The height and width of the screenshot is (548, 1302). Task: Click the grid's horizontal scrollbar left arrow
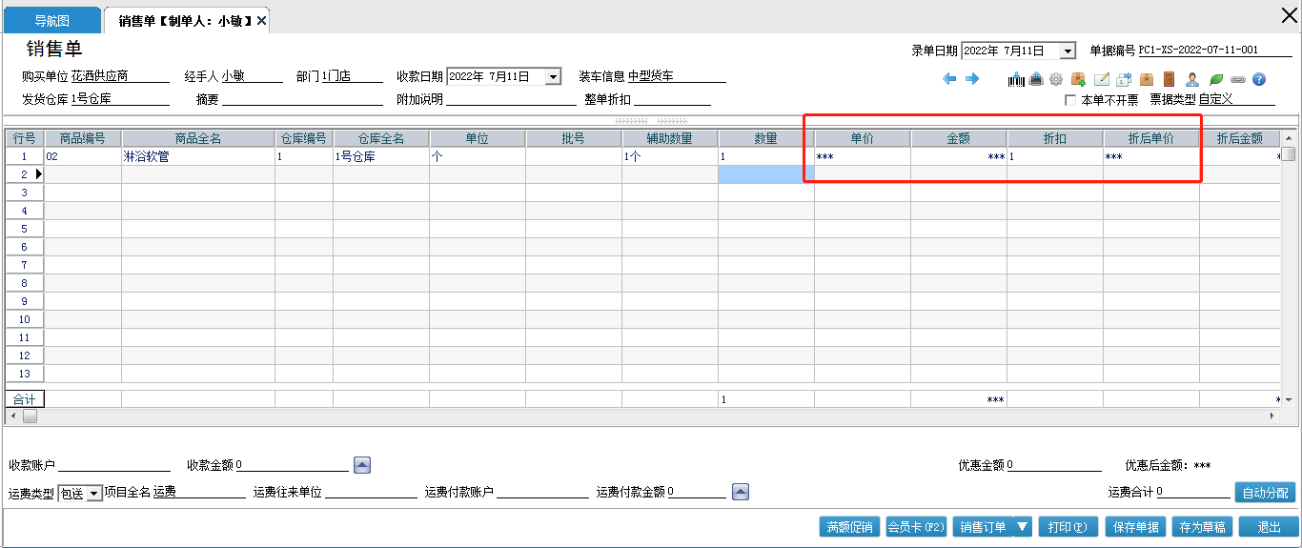click(11, 416)
